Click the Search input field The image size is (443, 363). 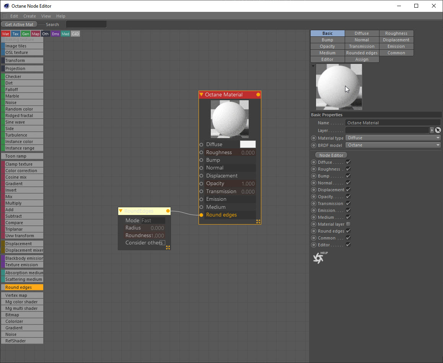(x=86, y=24)
